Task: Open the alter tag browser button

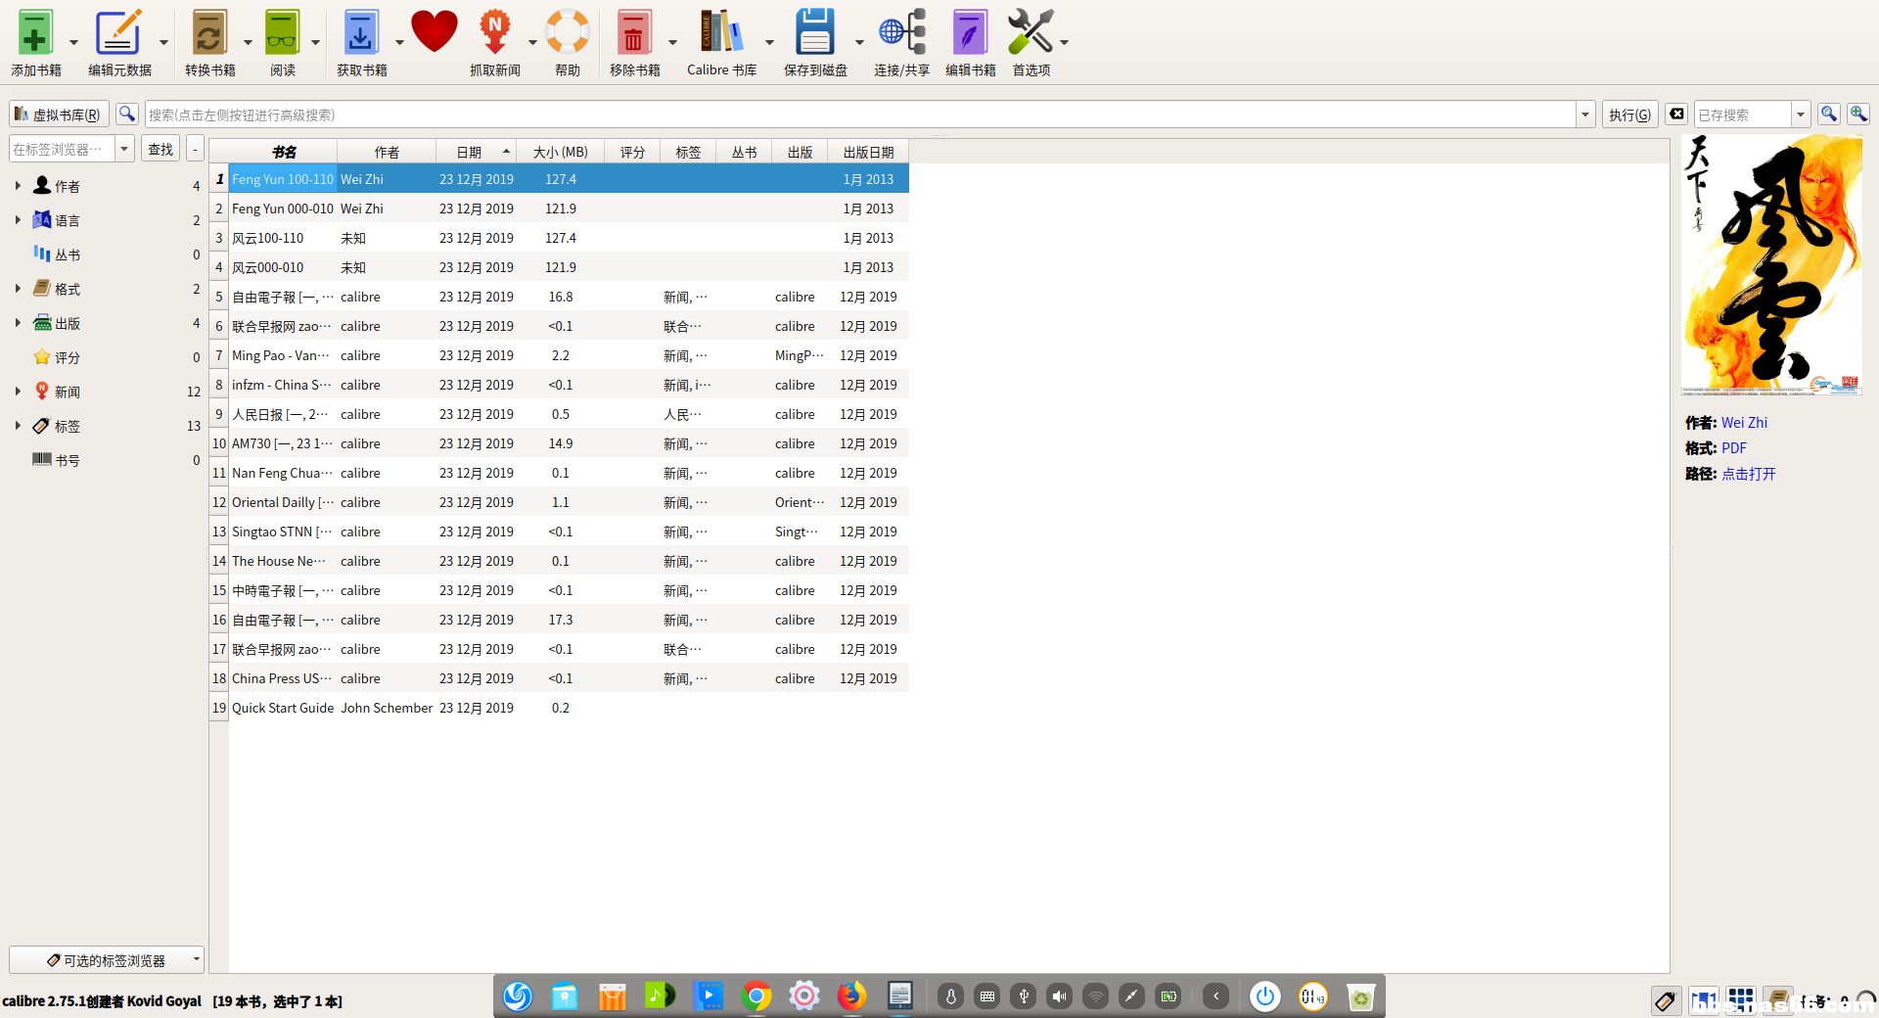Action: 106,960
